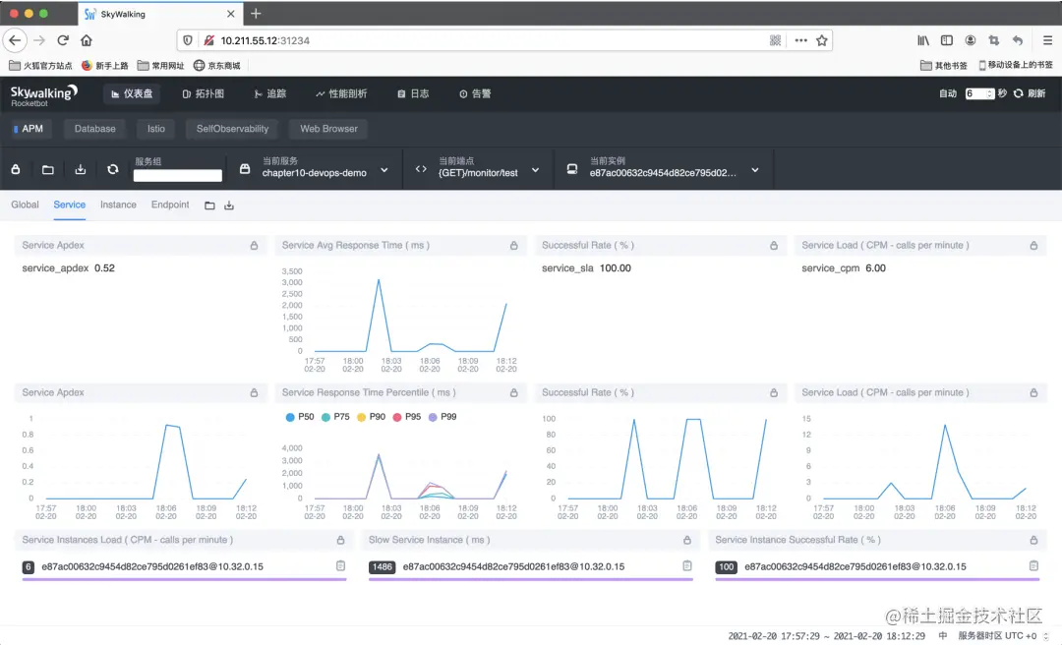Open 性能剖析 profiling page

tap(341, 93)
